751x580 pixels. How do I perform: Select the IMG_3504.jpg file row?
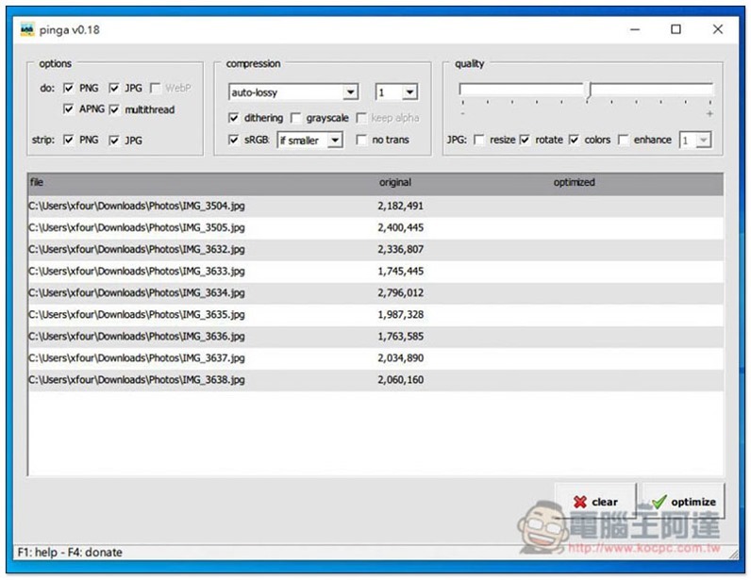point(375,206)
